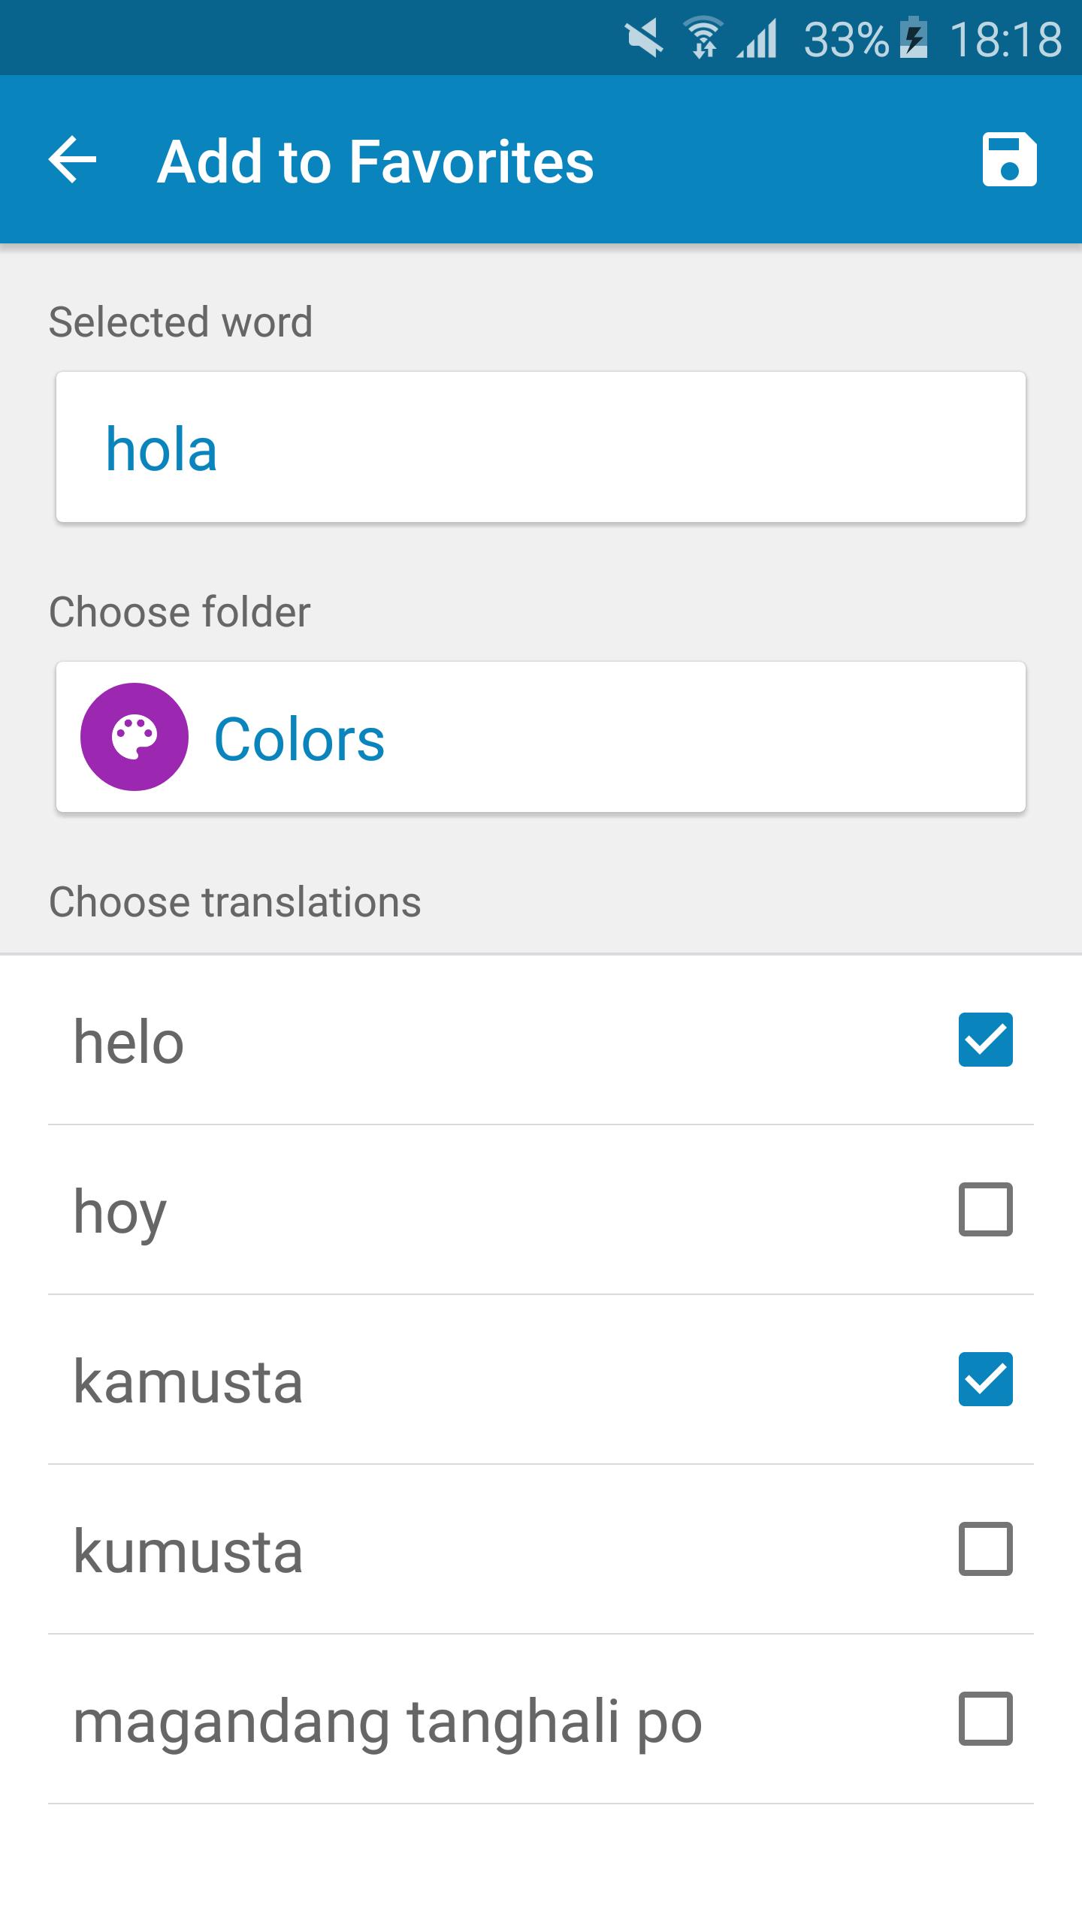Check the hoy translation checkbox
The height and width of the screenshot is (1923, 1082).
pos(985,1209)
